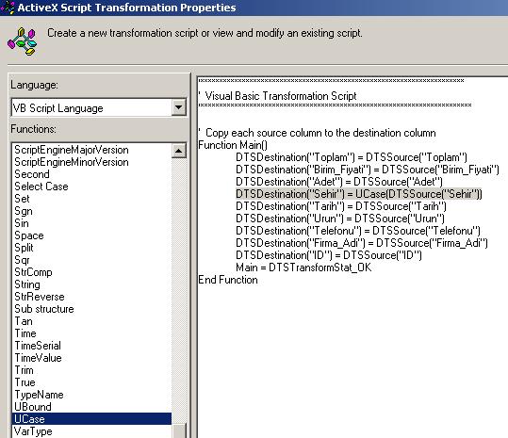The height and width of the screenshot is (438, 508).
Task: Click the Main = DTSTransformStat_OK line
Action: click(x=303, y=268)
